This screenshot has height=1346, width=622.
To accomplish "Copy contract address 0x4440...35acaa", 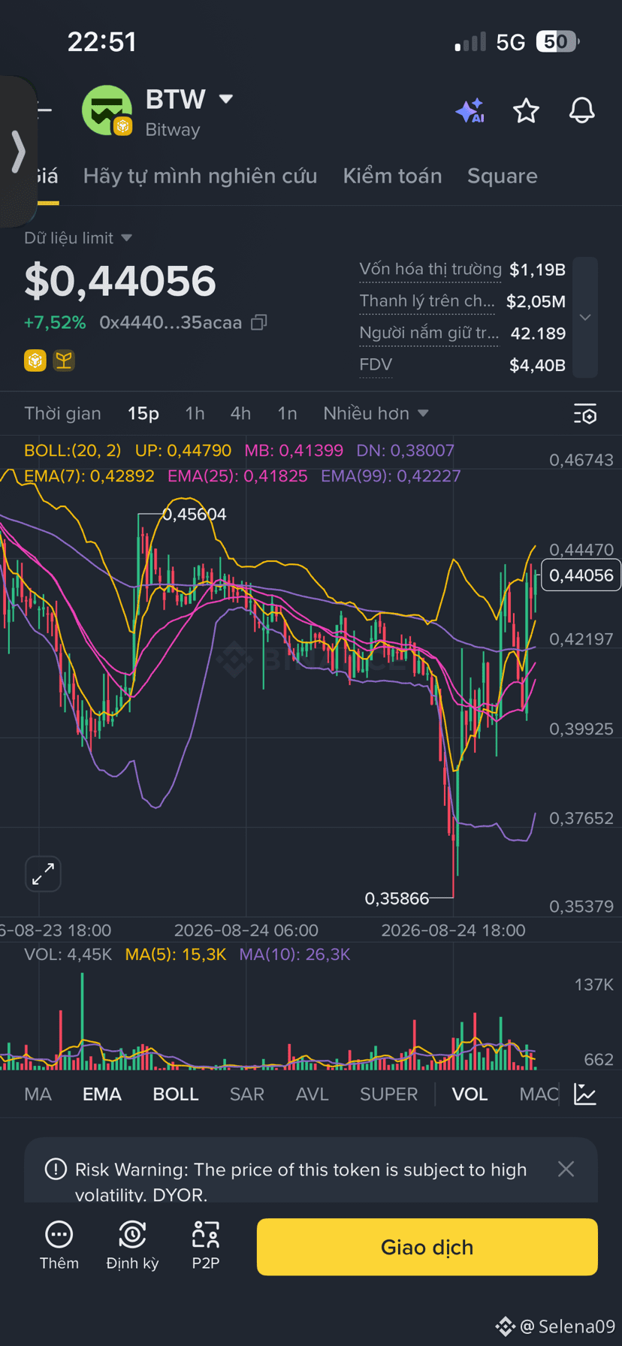I will click(258, 322).
